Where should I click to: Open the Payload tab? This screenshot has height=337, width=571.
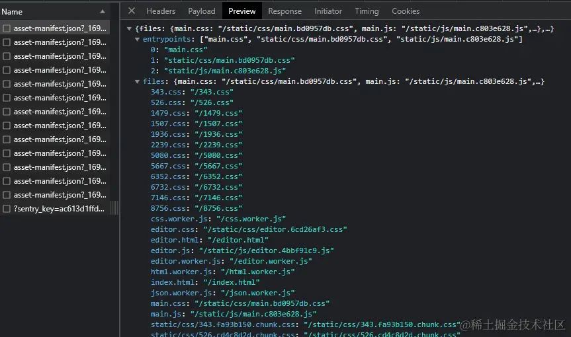coord(201,11)
